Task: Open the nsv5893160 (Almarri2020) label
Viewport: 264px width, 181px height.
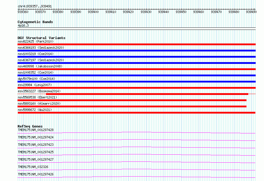Action: (39, 104)
